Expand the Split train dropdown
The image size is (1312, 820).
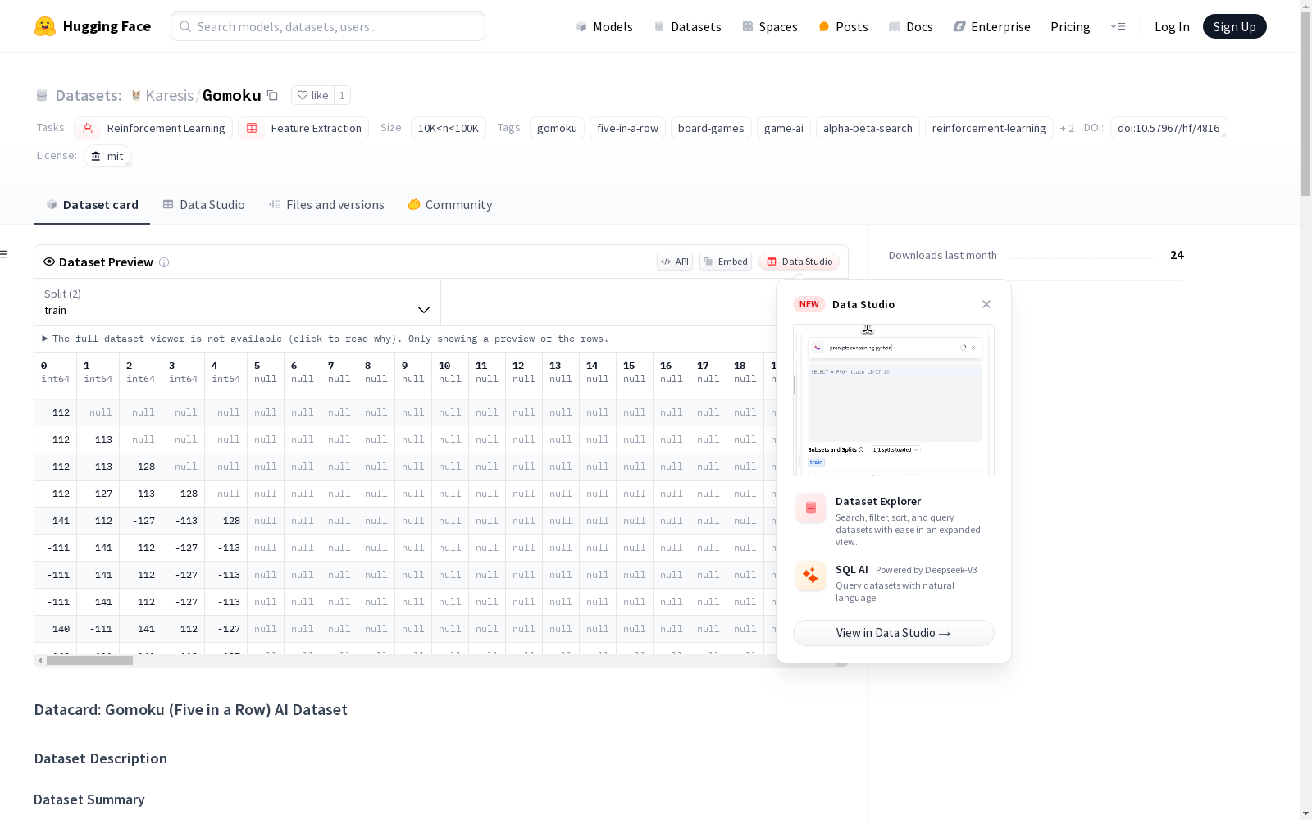pyautogui.click(x=238, y=302)
